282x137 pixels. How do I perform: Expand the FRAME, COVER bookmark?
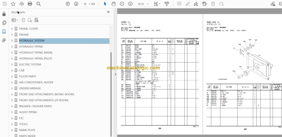pos(12,28)
